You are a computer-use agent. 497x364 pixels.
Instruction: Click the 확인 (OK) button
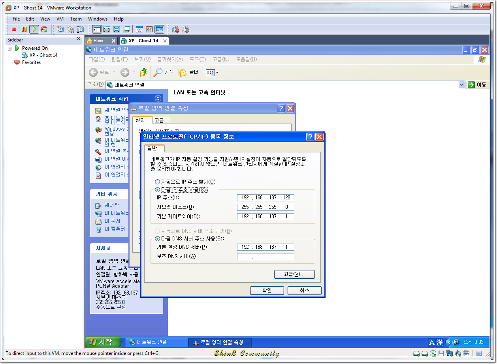click(x=267, y=291)
